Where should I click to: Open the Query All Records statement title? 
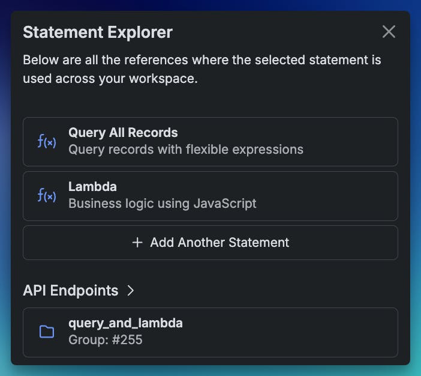click(x=123, y=133)
